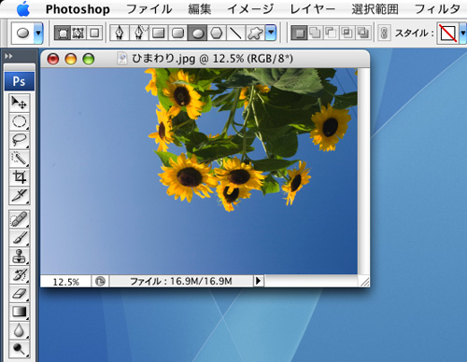Screen dimensions: 467x362
Task: Select the Magic Wand tool
Action: pyautogui.click(x=20, y=159)
